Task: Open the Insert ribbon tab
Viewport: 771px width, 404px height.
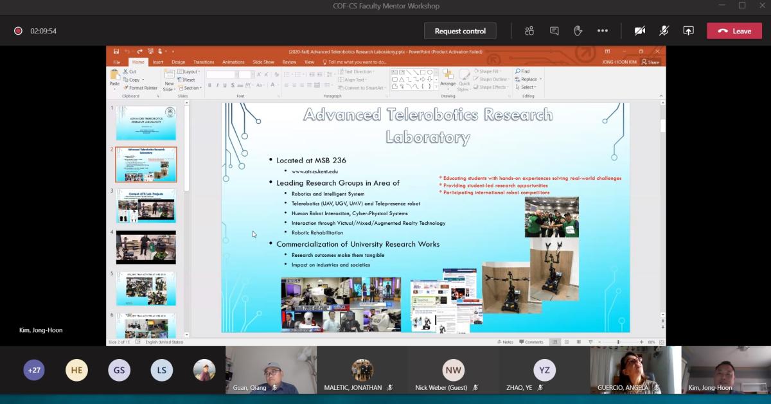Action: 157,62
